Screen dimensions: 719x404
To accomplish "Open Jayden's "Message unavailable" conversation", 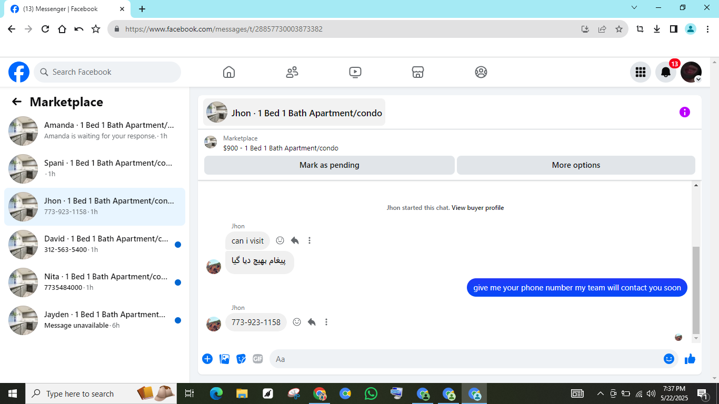I will pyautogui.click(x=95, y=320).
